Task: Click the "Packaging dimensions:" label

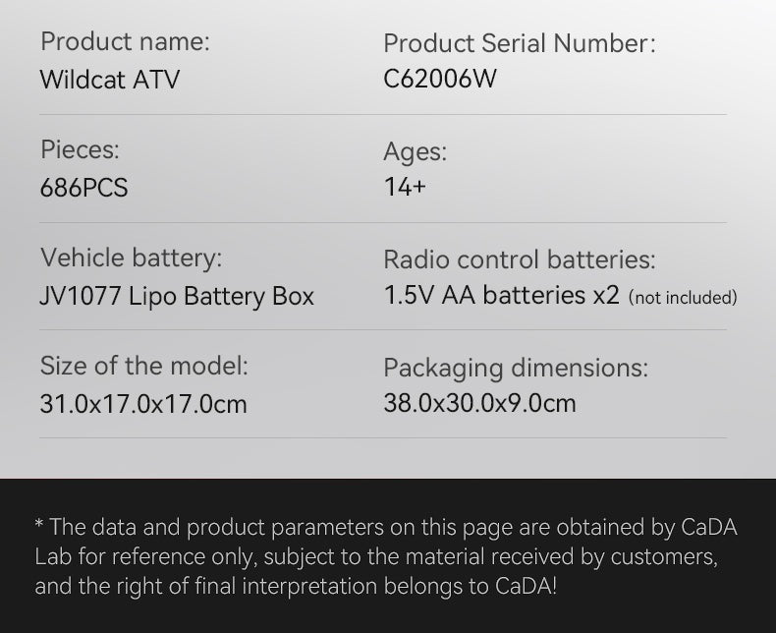Action: coord(516,368)
